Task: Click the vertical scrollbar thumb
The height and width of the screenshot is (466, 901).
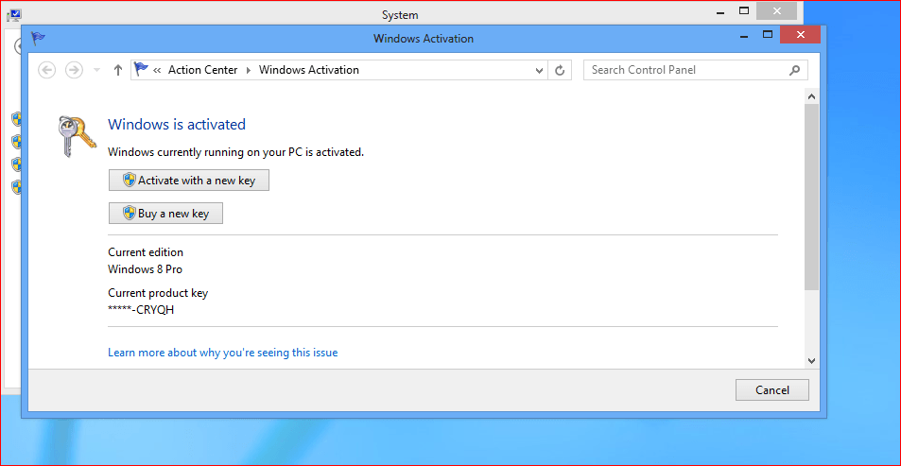Action: click(811, 197)
